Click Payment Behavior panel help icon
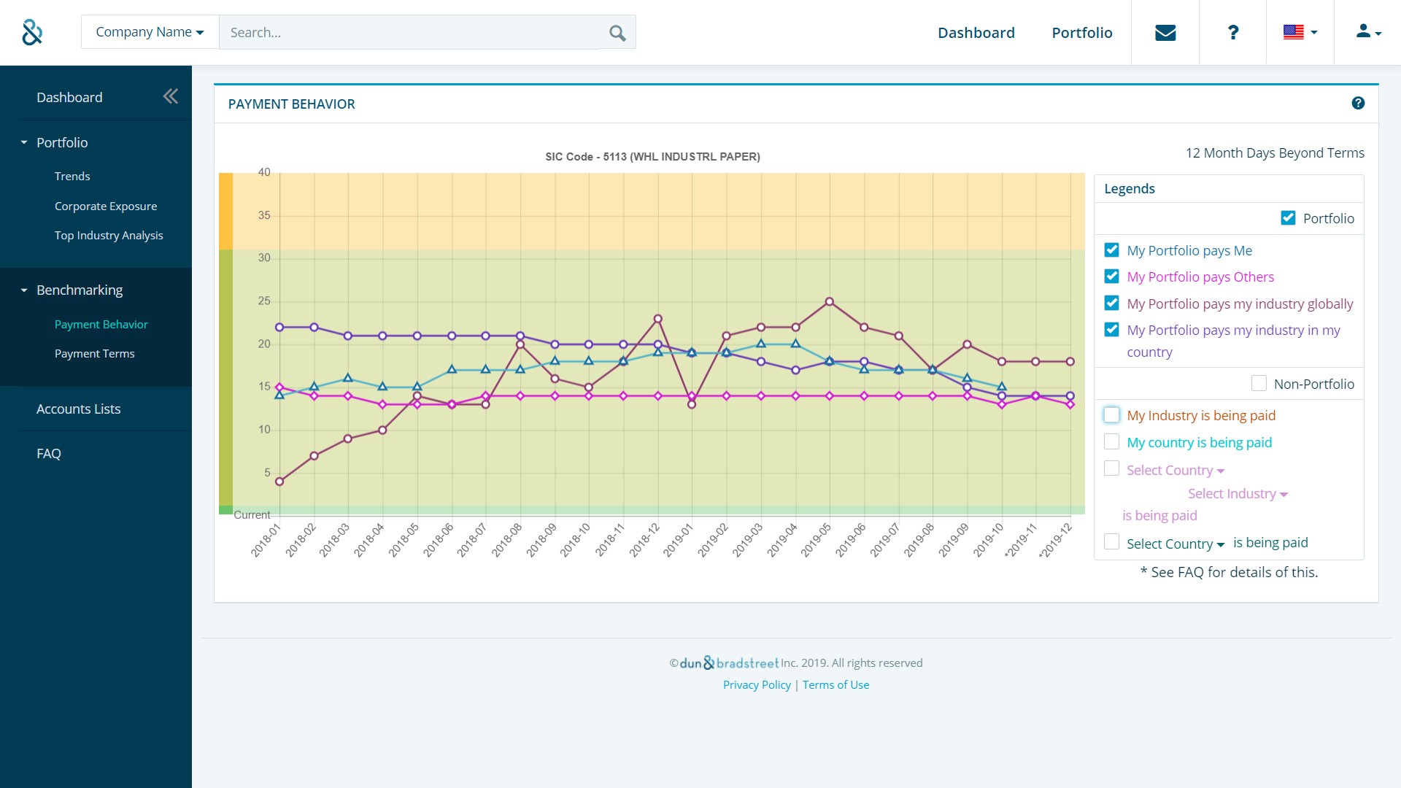The height and width of the screenshot is (788, 1401). tap(1357, 104)
